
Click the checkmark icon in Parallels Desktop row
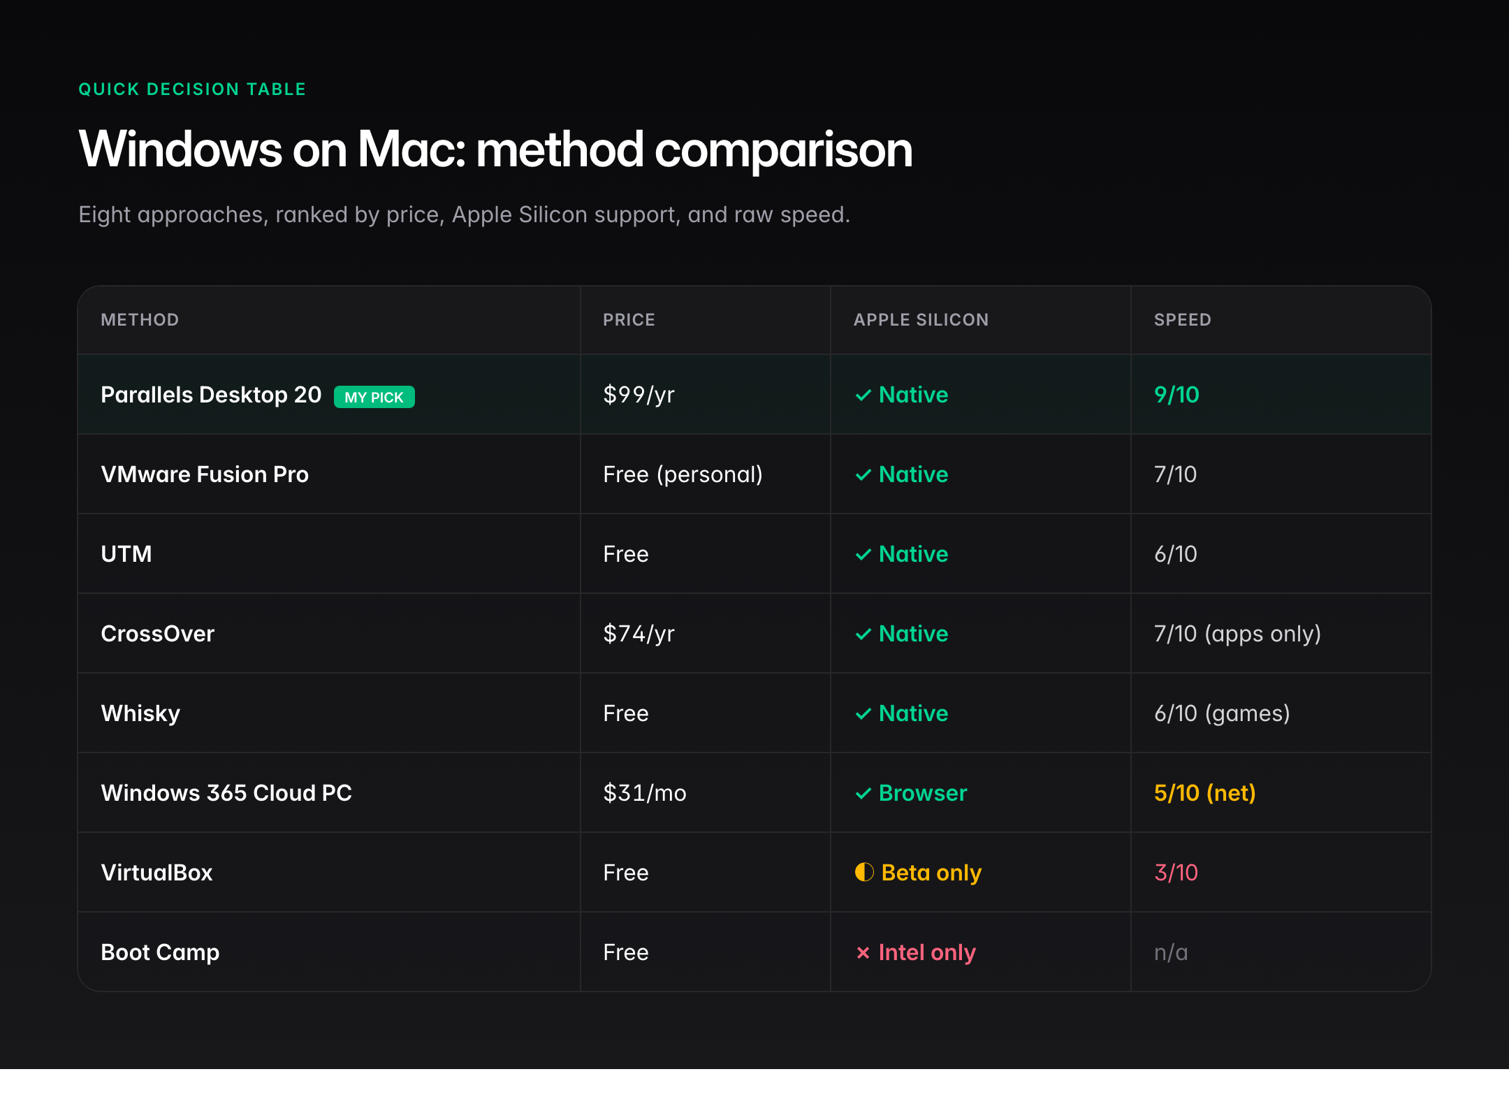point(863,395)
